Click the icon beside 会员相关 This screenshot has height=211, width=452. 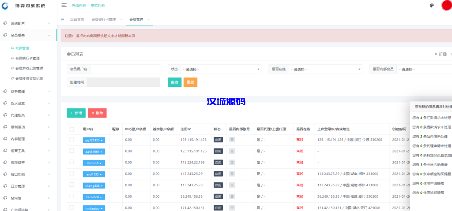coord(5,35)
